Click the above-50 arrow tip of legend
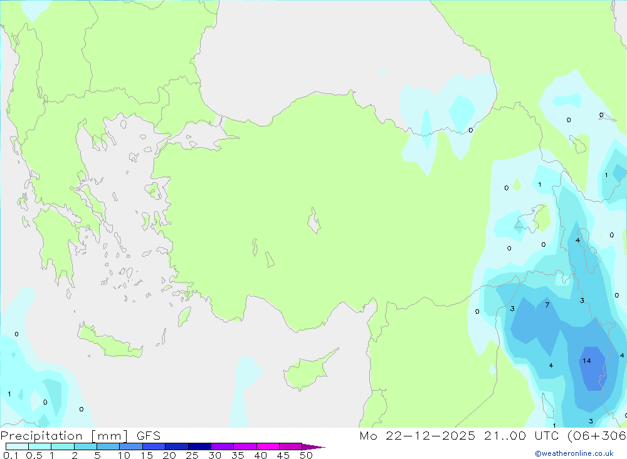 click(x=313, y=446)
